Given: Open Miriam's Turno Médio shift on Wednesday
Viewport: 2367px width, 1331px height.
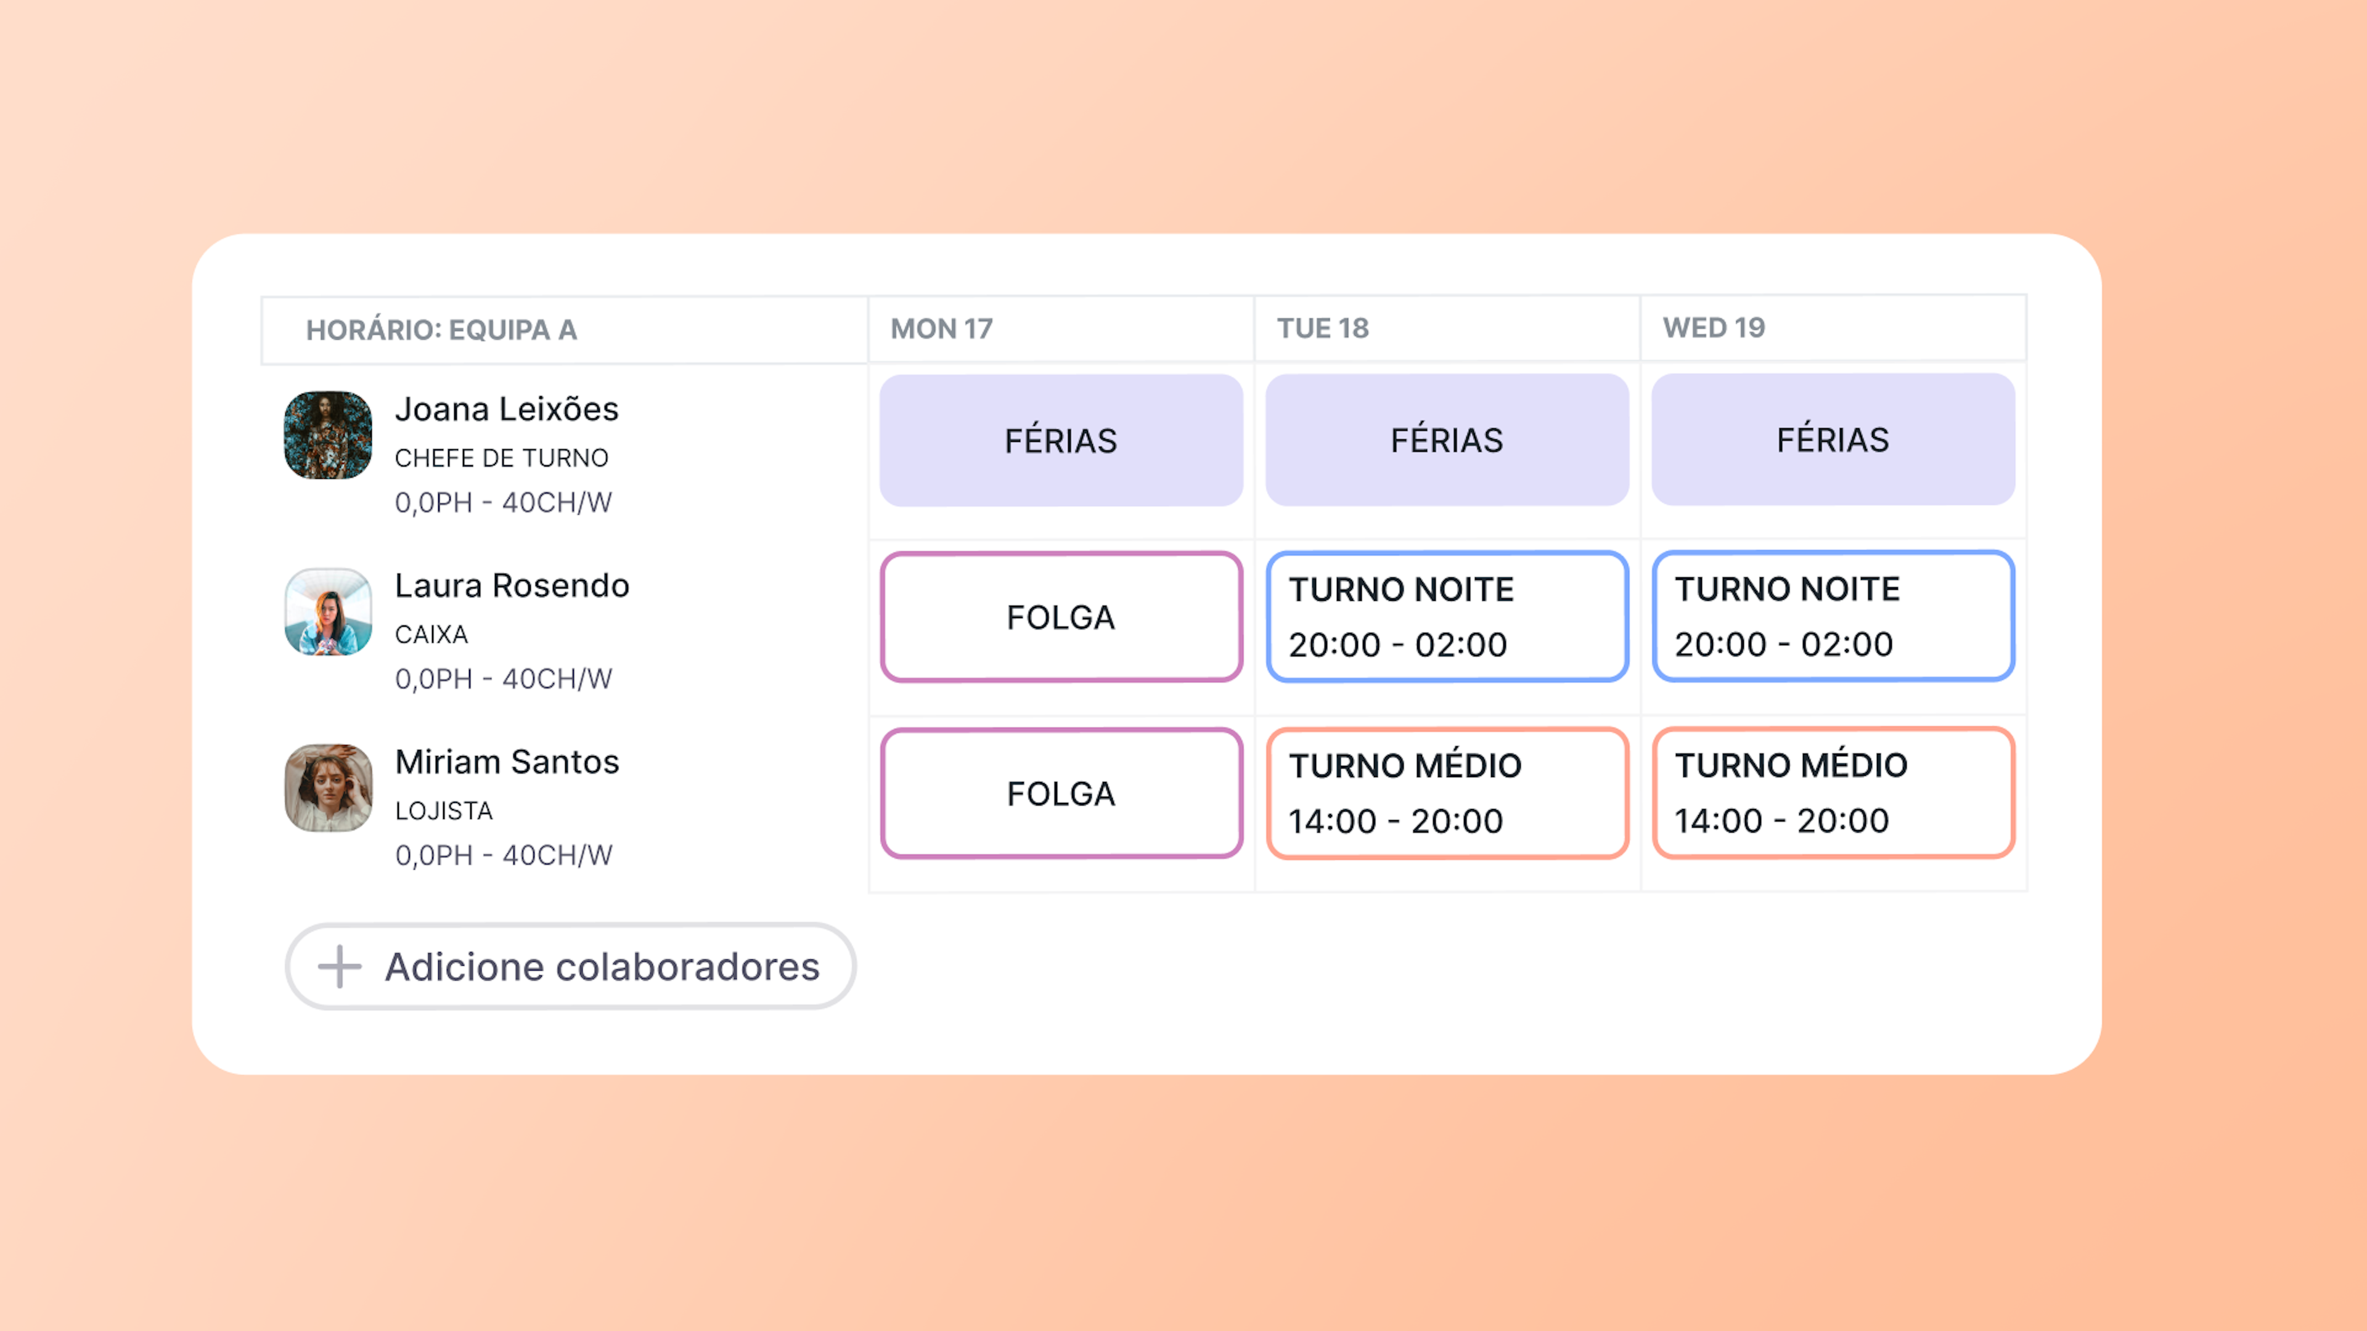Looking at the screenshot, I should (x=1833, y=792).
